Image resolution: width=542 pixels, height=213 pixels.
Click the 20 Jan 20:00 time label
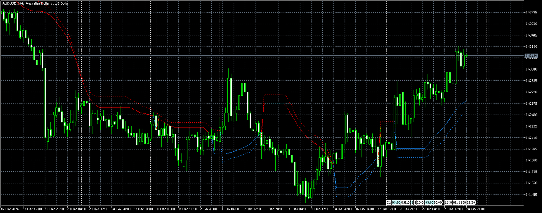coord(409,209)
